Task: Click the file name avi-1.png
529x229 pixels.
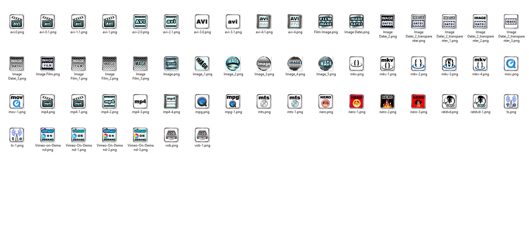Action: click(110, 32)
